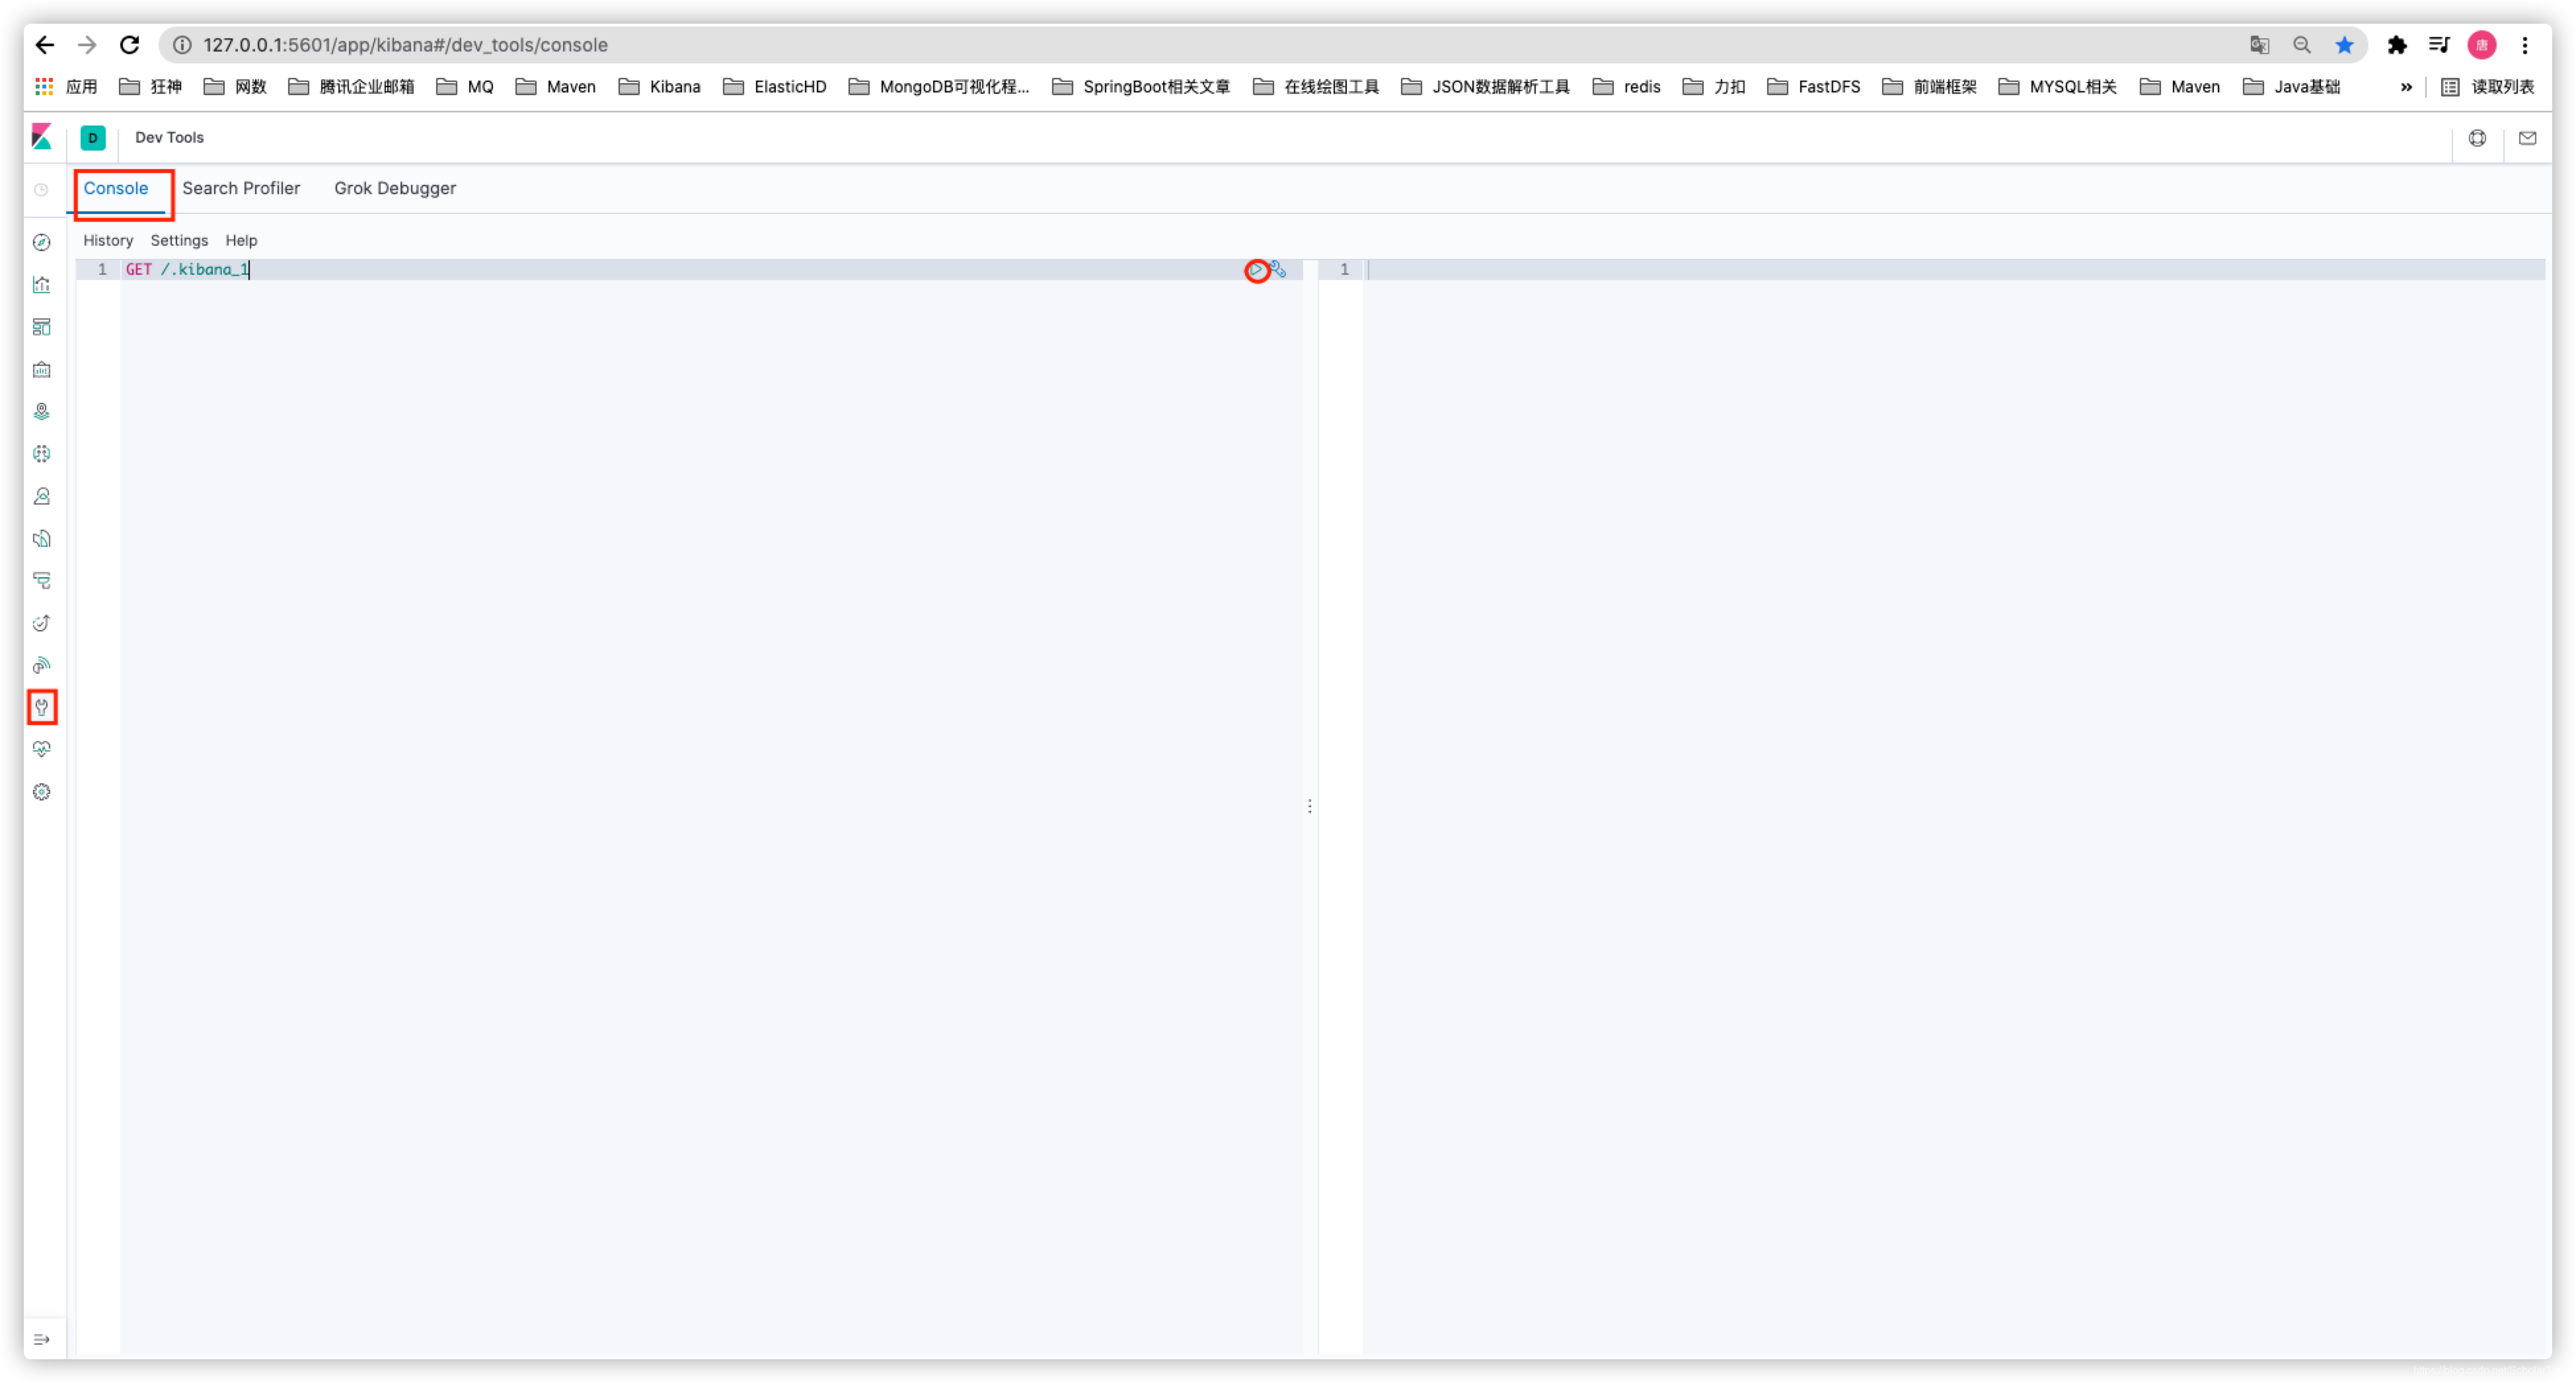
Task: Open the default space selector badge
Action: (x=93, y=138)
